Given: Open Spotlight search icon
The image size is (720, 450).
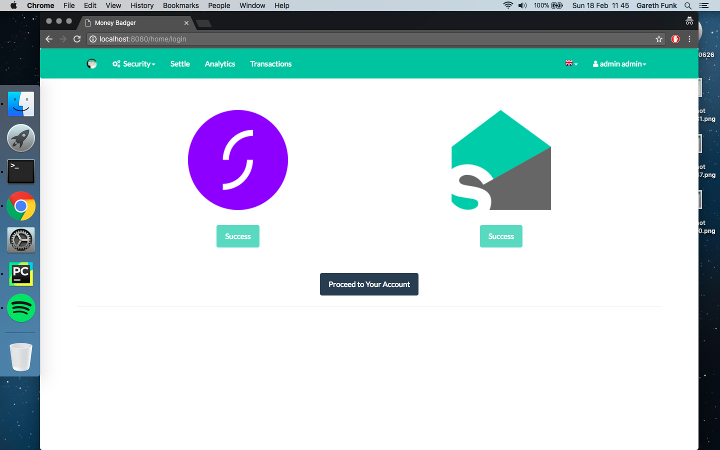Looking at the screenshot, I should pos(688,5).
